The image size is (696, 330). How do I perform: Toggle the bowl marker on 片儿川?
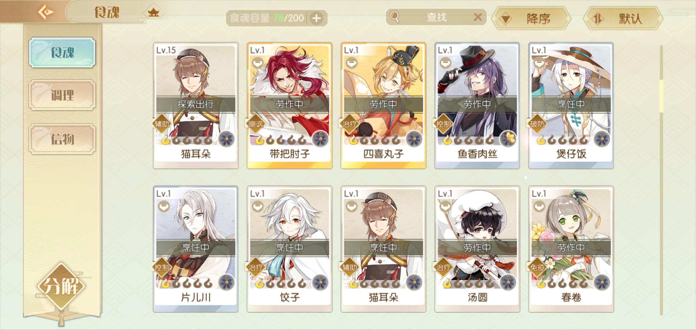click(164, 207)
